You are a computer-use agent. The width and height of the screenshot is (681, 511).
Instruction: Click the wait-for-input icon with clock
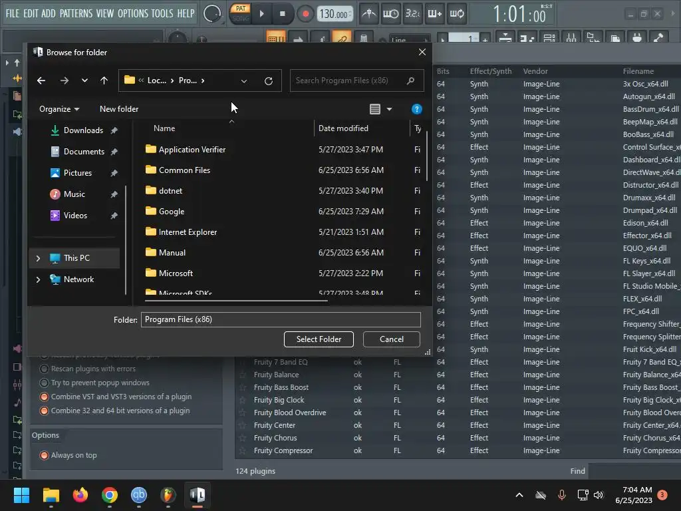tap(390, 14)
